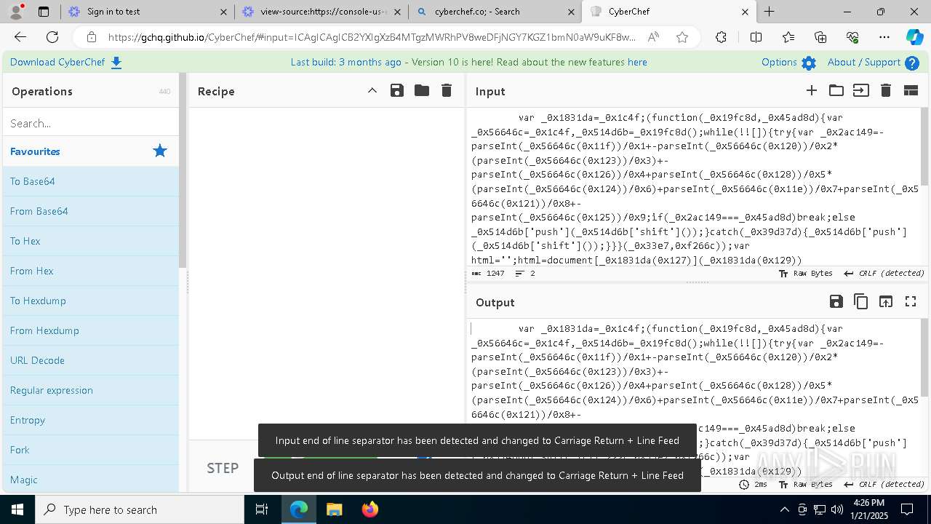Save the current recipe
This screenshot has width=931, height=524.
click(396, 91)
